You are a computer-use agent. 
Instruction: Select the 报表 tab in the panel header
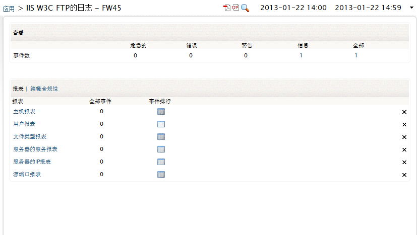coord(18,89)
